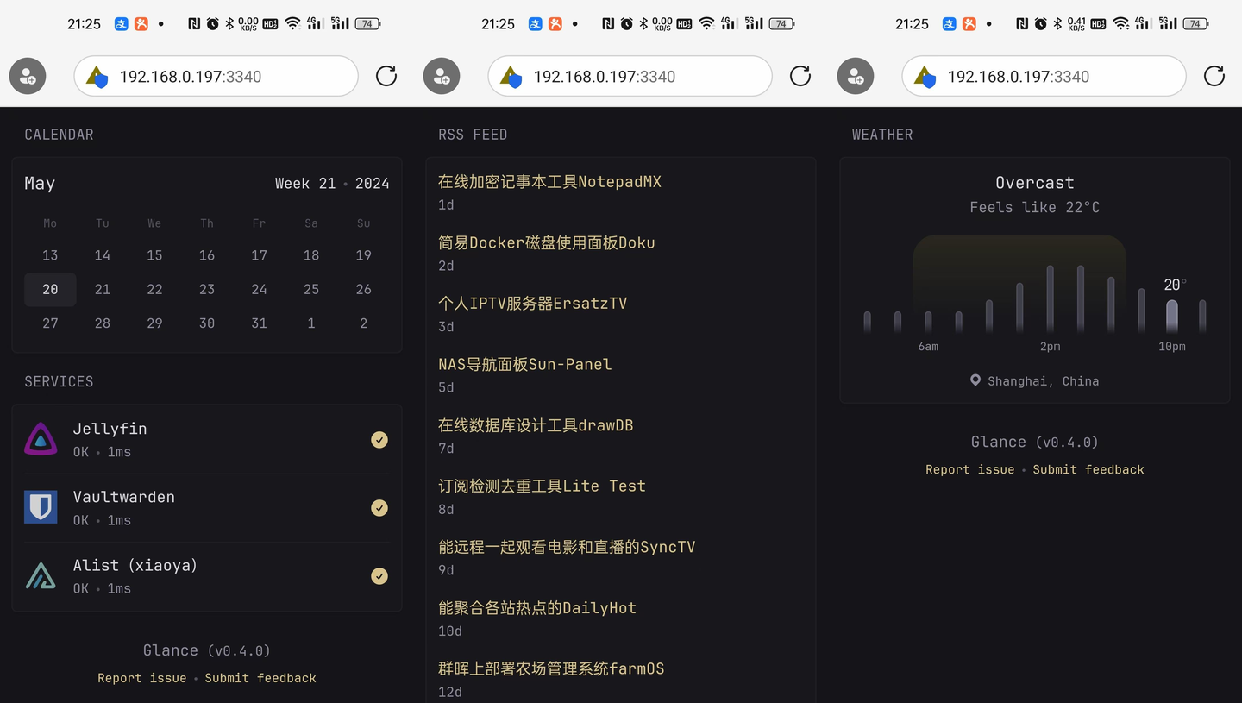Click Vaultwarden's status checkmark
This screenshot has width=1242, height=703.
click(379, 507)
